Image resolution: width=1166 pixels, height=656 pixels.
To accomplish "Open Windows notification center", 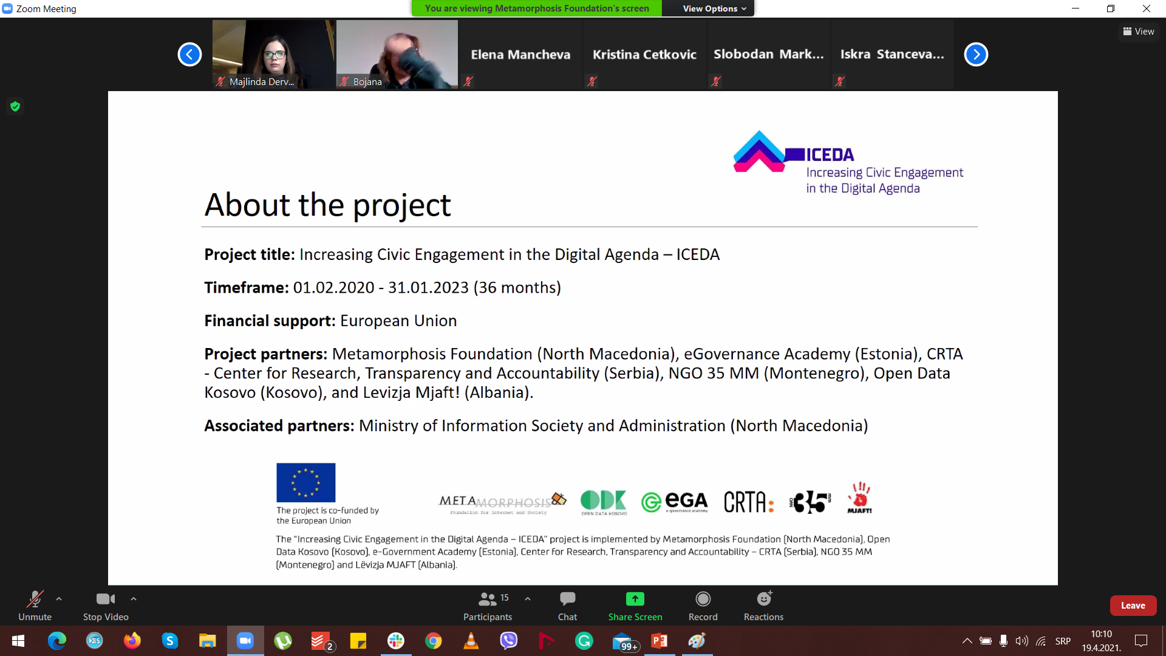I will click(x=1141, y=641).
